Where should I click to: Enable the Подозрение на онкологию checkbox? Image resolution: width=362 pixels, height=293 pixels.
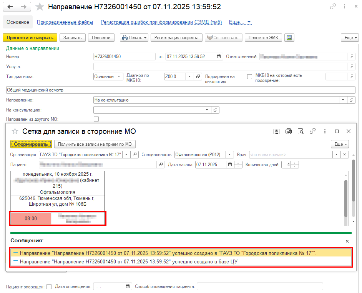point(249,77)
